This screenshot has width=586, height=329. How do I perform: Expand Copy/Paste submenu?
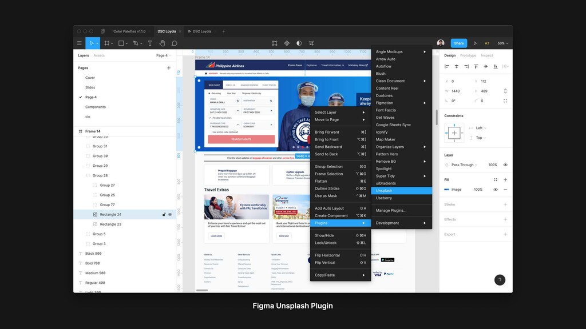tap(340, 275)
